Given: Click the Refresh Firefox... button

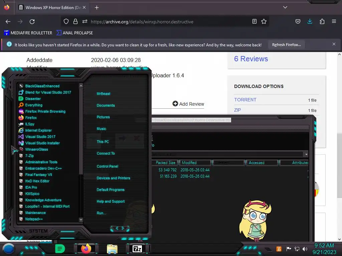Looking at the screenshot, I should [x=286, y=45].
